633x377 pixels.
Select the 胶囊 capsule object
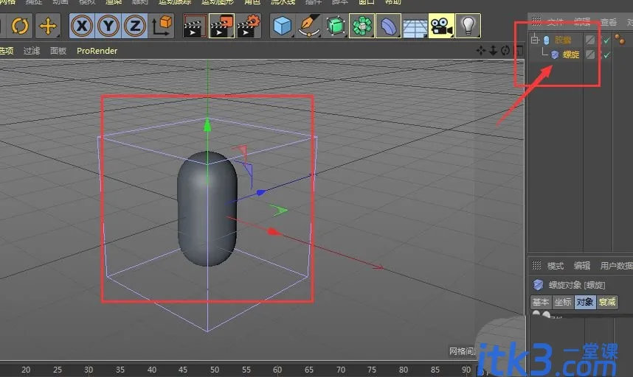point(563,40)
